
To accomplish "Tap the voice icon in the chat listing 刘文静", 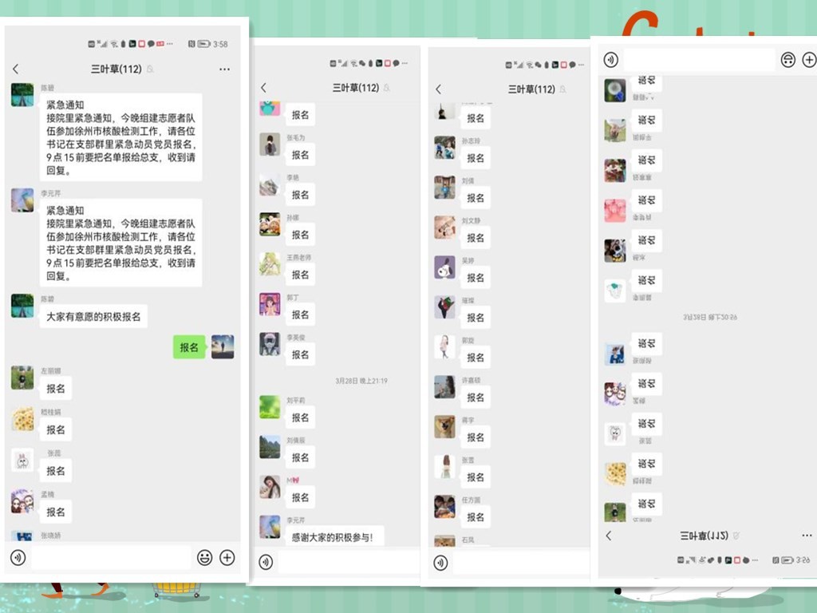I will (x=440, y=563).
